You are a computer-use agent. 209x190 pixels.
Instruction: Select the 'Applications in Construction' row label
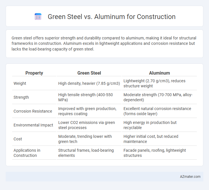tap(27, 153)
